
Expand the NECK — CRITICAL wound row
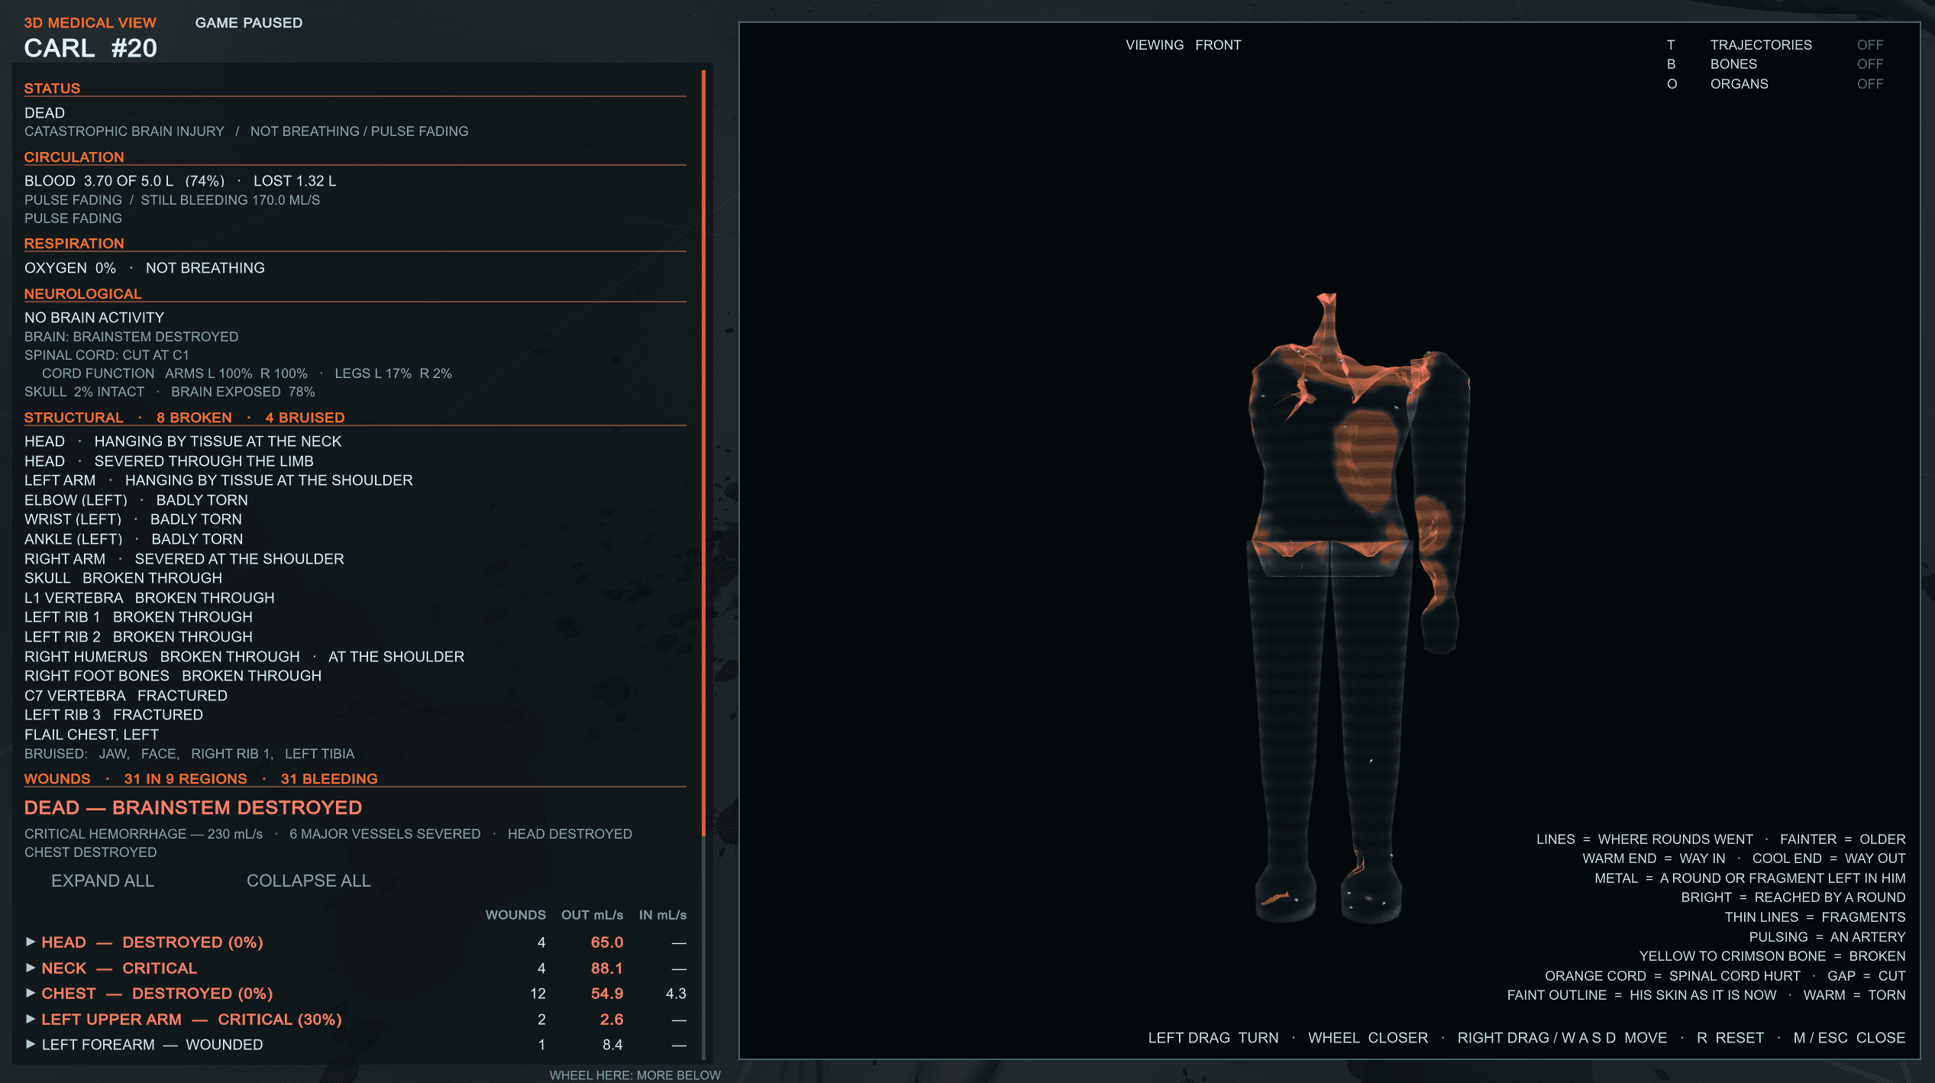(355, 968)
